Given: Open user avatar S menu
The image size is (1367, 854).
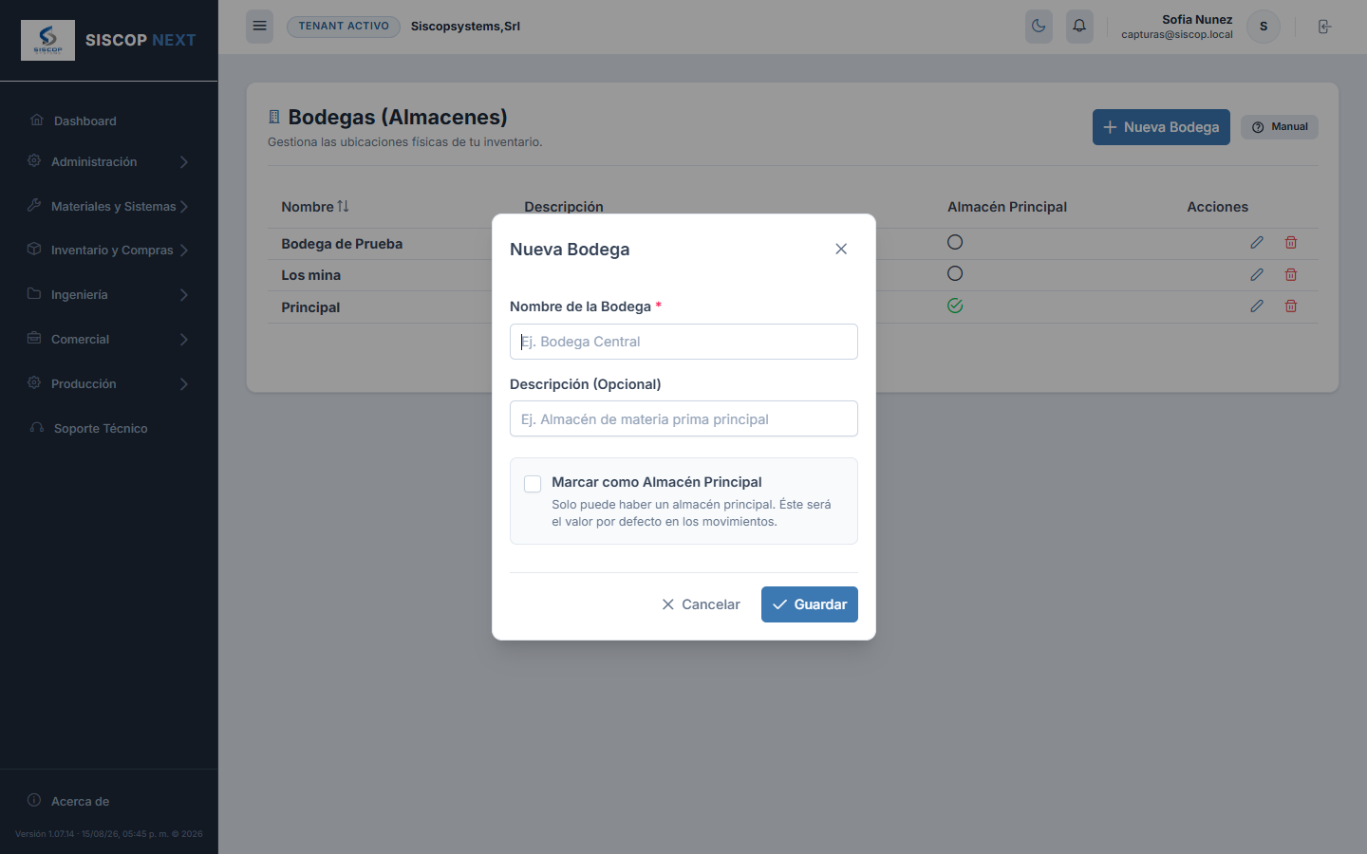Looking at the screenshot, I should tap(1264, 27).
